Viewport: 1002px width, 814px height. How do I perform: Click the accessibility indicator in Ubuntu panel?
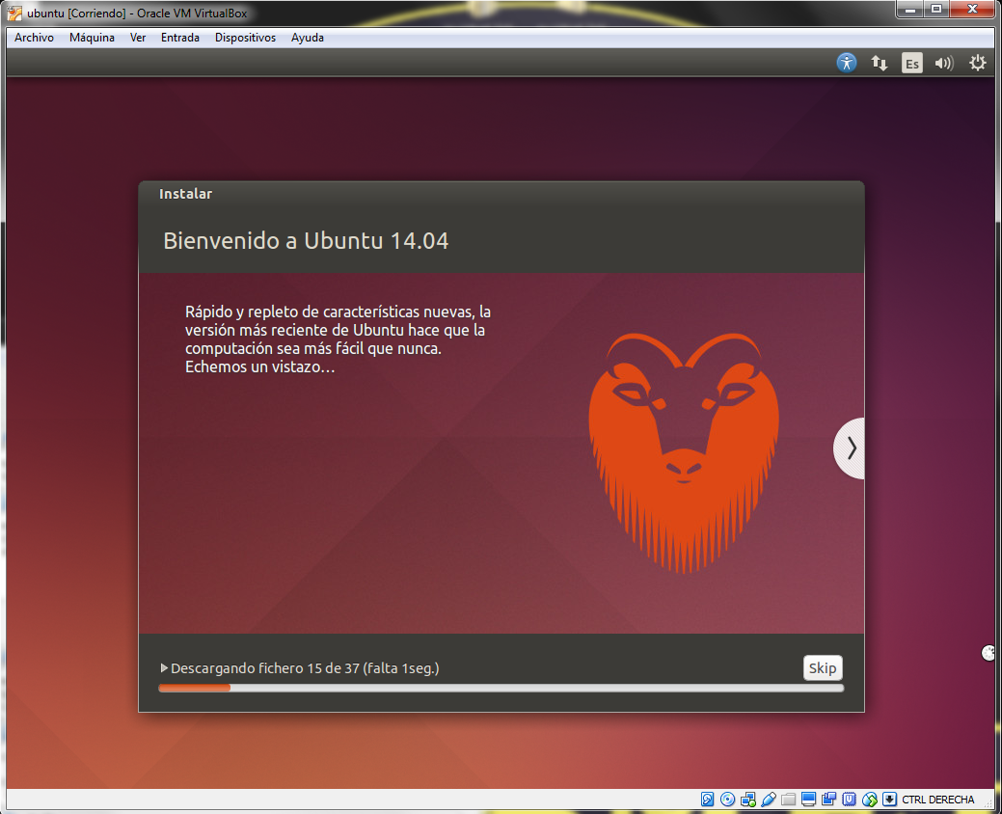click(847, 63)
